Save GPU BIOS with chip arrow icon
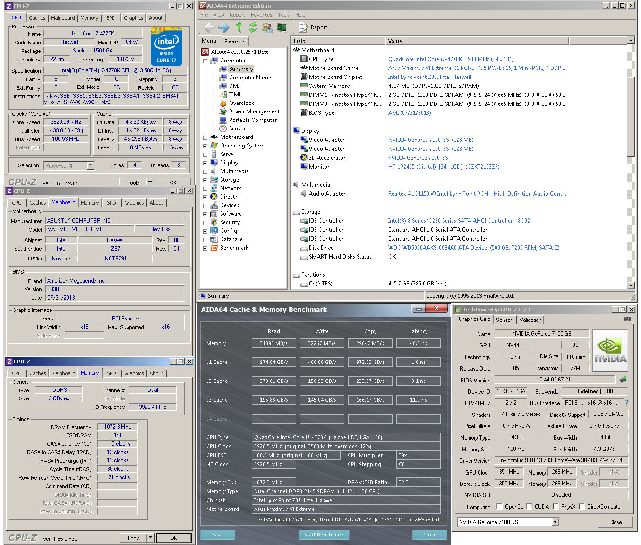641x545 pixels. coord(623,379)
